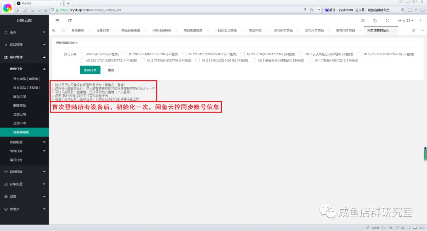Go to the home icon tab
Screen dimensions: 427x231
pyautogui.click(x=63, y=30)
